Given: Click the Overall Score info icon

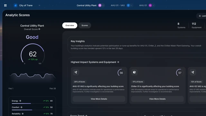Looking at the screenshot, I should coord(39,29).
